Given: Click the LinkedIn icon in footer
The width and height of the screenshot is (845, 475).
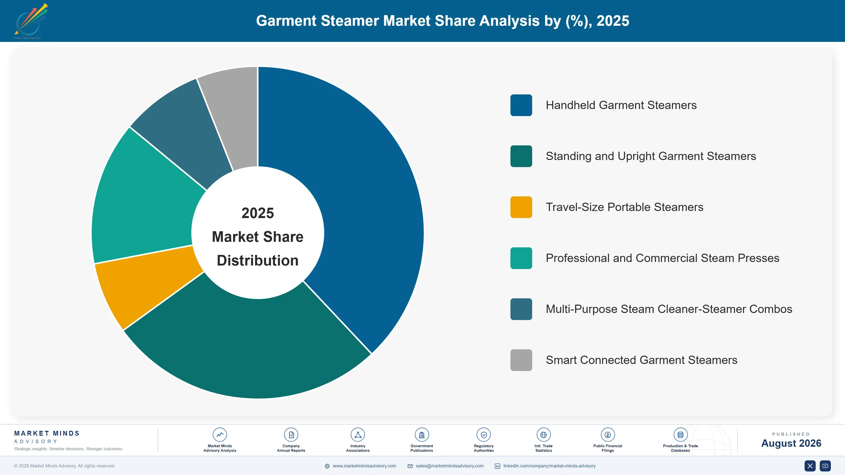Looking at the screenshot, I should pos(497,466).
